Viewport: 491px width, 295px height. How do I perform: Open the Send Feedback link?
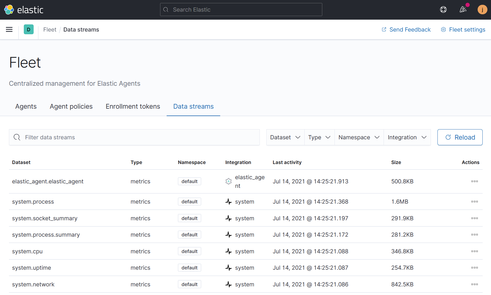click(x=406, y=29)
